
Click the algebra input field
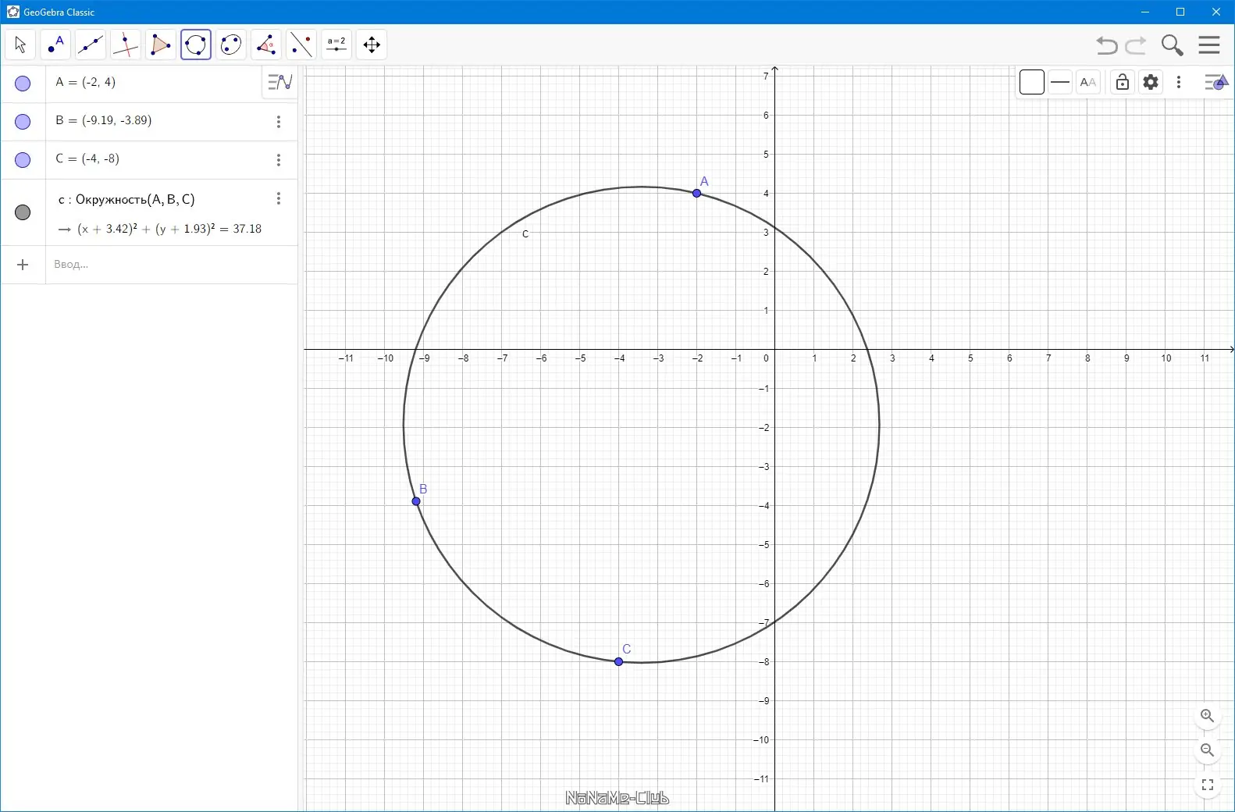point(172,265)
